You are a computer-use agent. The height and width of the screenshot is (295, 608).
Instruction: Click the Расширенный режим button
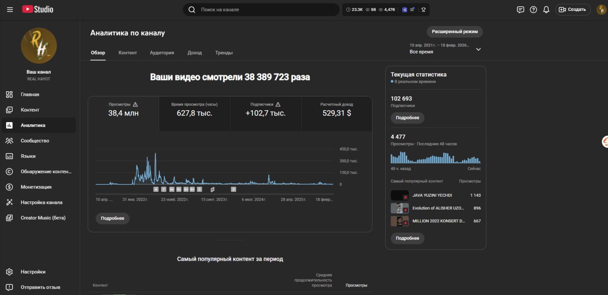point(455,32)
